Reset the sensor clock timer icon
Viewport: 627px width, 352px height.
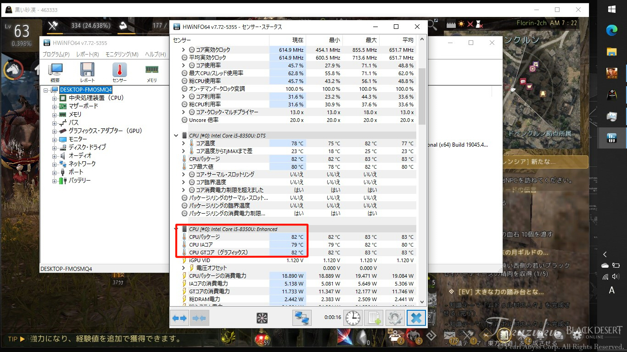click(x=353, y=318)
